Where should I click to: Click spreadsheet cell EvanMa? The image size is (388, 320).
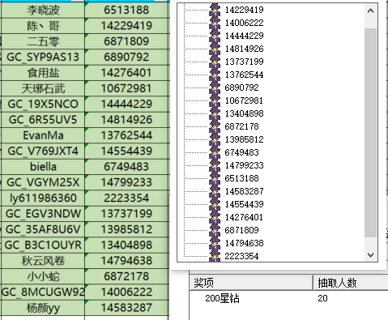[x=43, y=135]
